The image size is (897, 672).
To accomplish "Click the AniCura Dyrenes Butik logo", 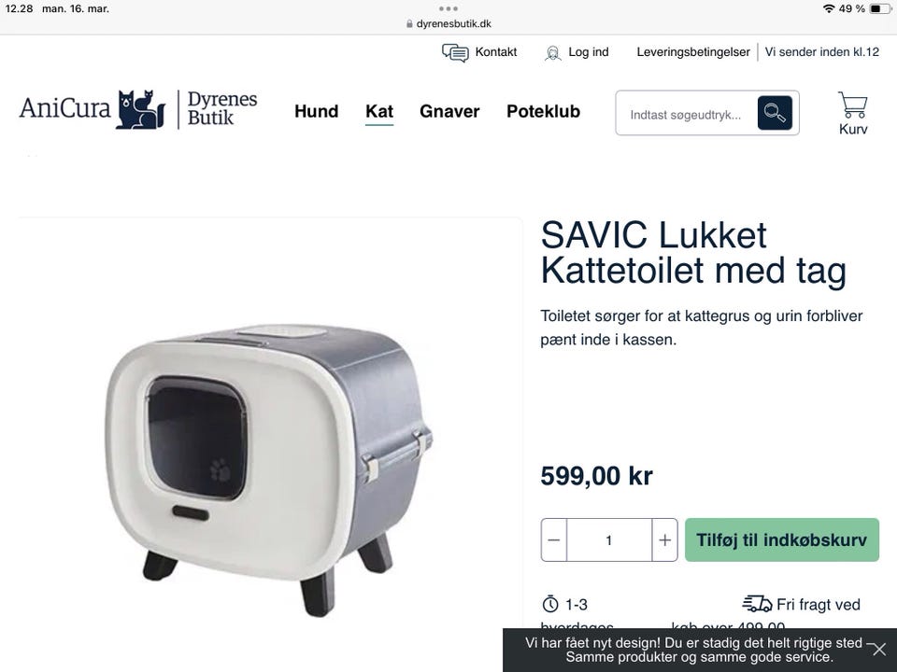I will (138, 109).
